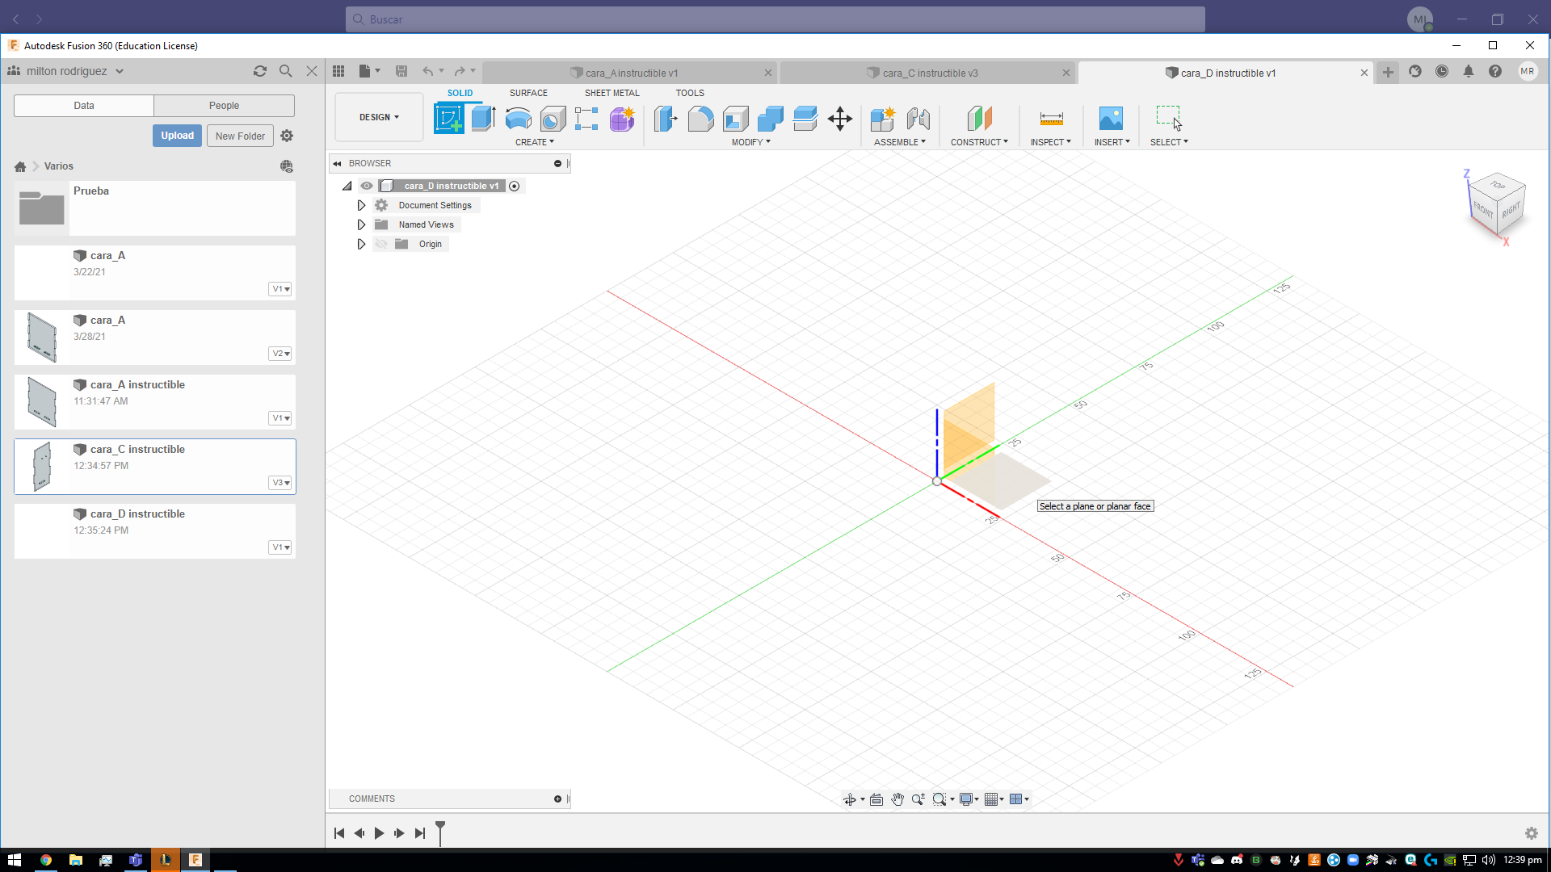
Task: Expand Origin node in browser
Action: [361, 244]
